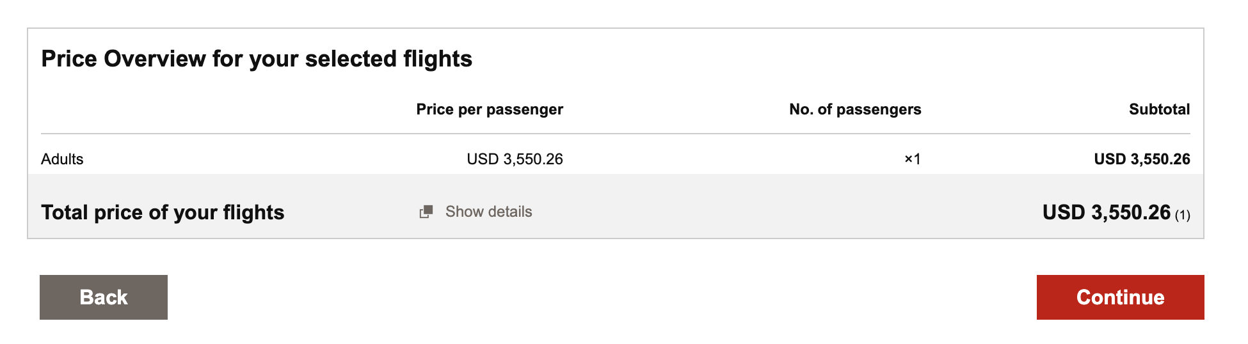
Task: Select the Price per passenger column header
Action: tap(490, 109)
